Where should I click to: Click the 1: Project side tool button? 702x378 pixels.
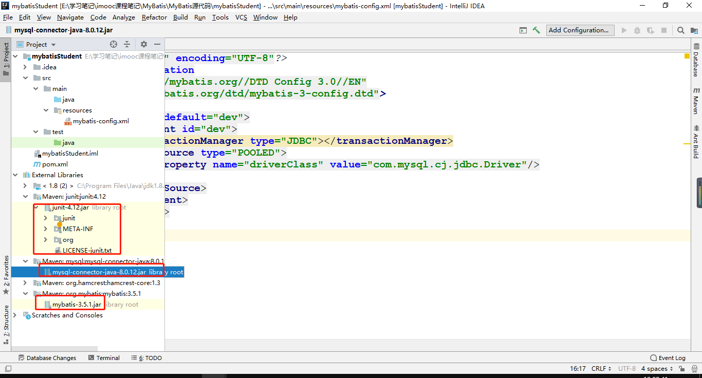(x=6, y=59)
